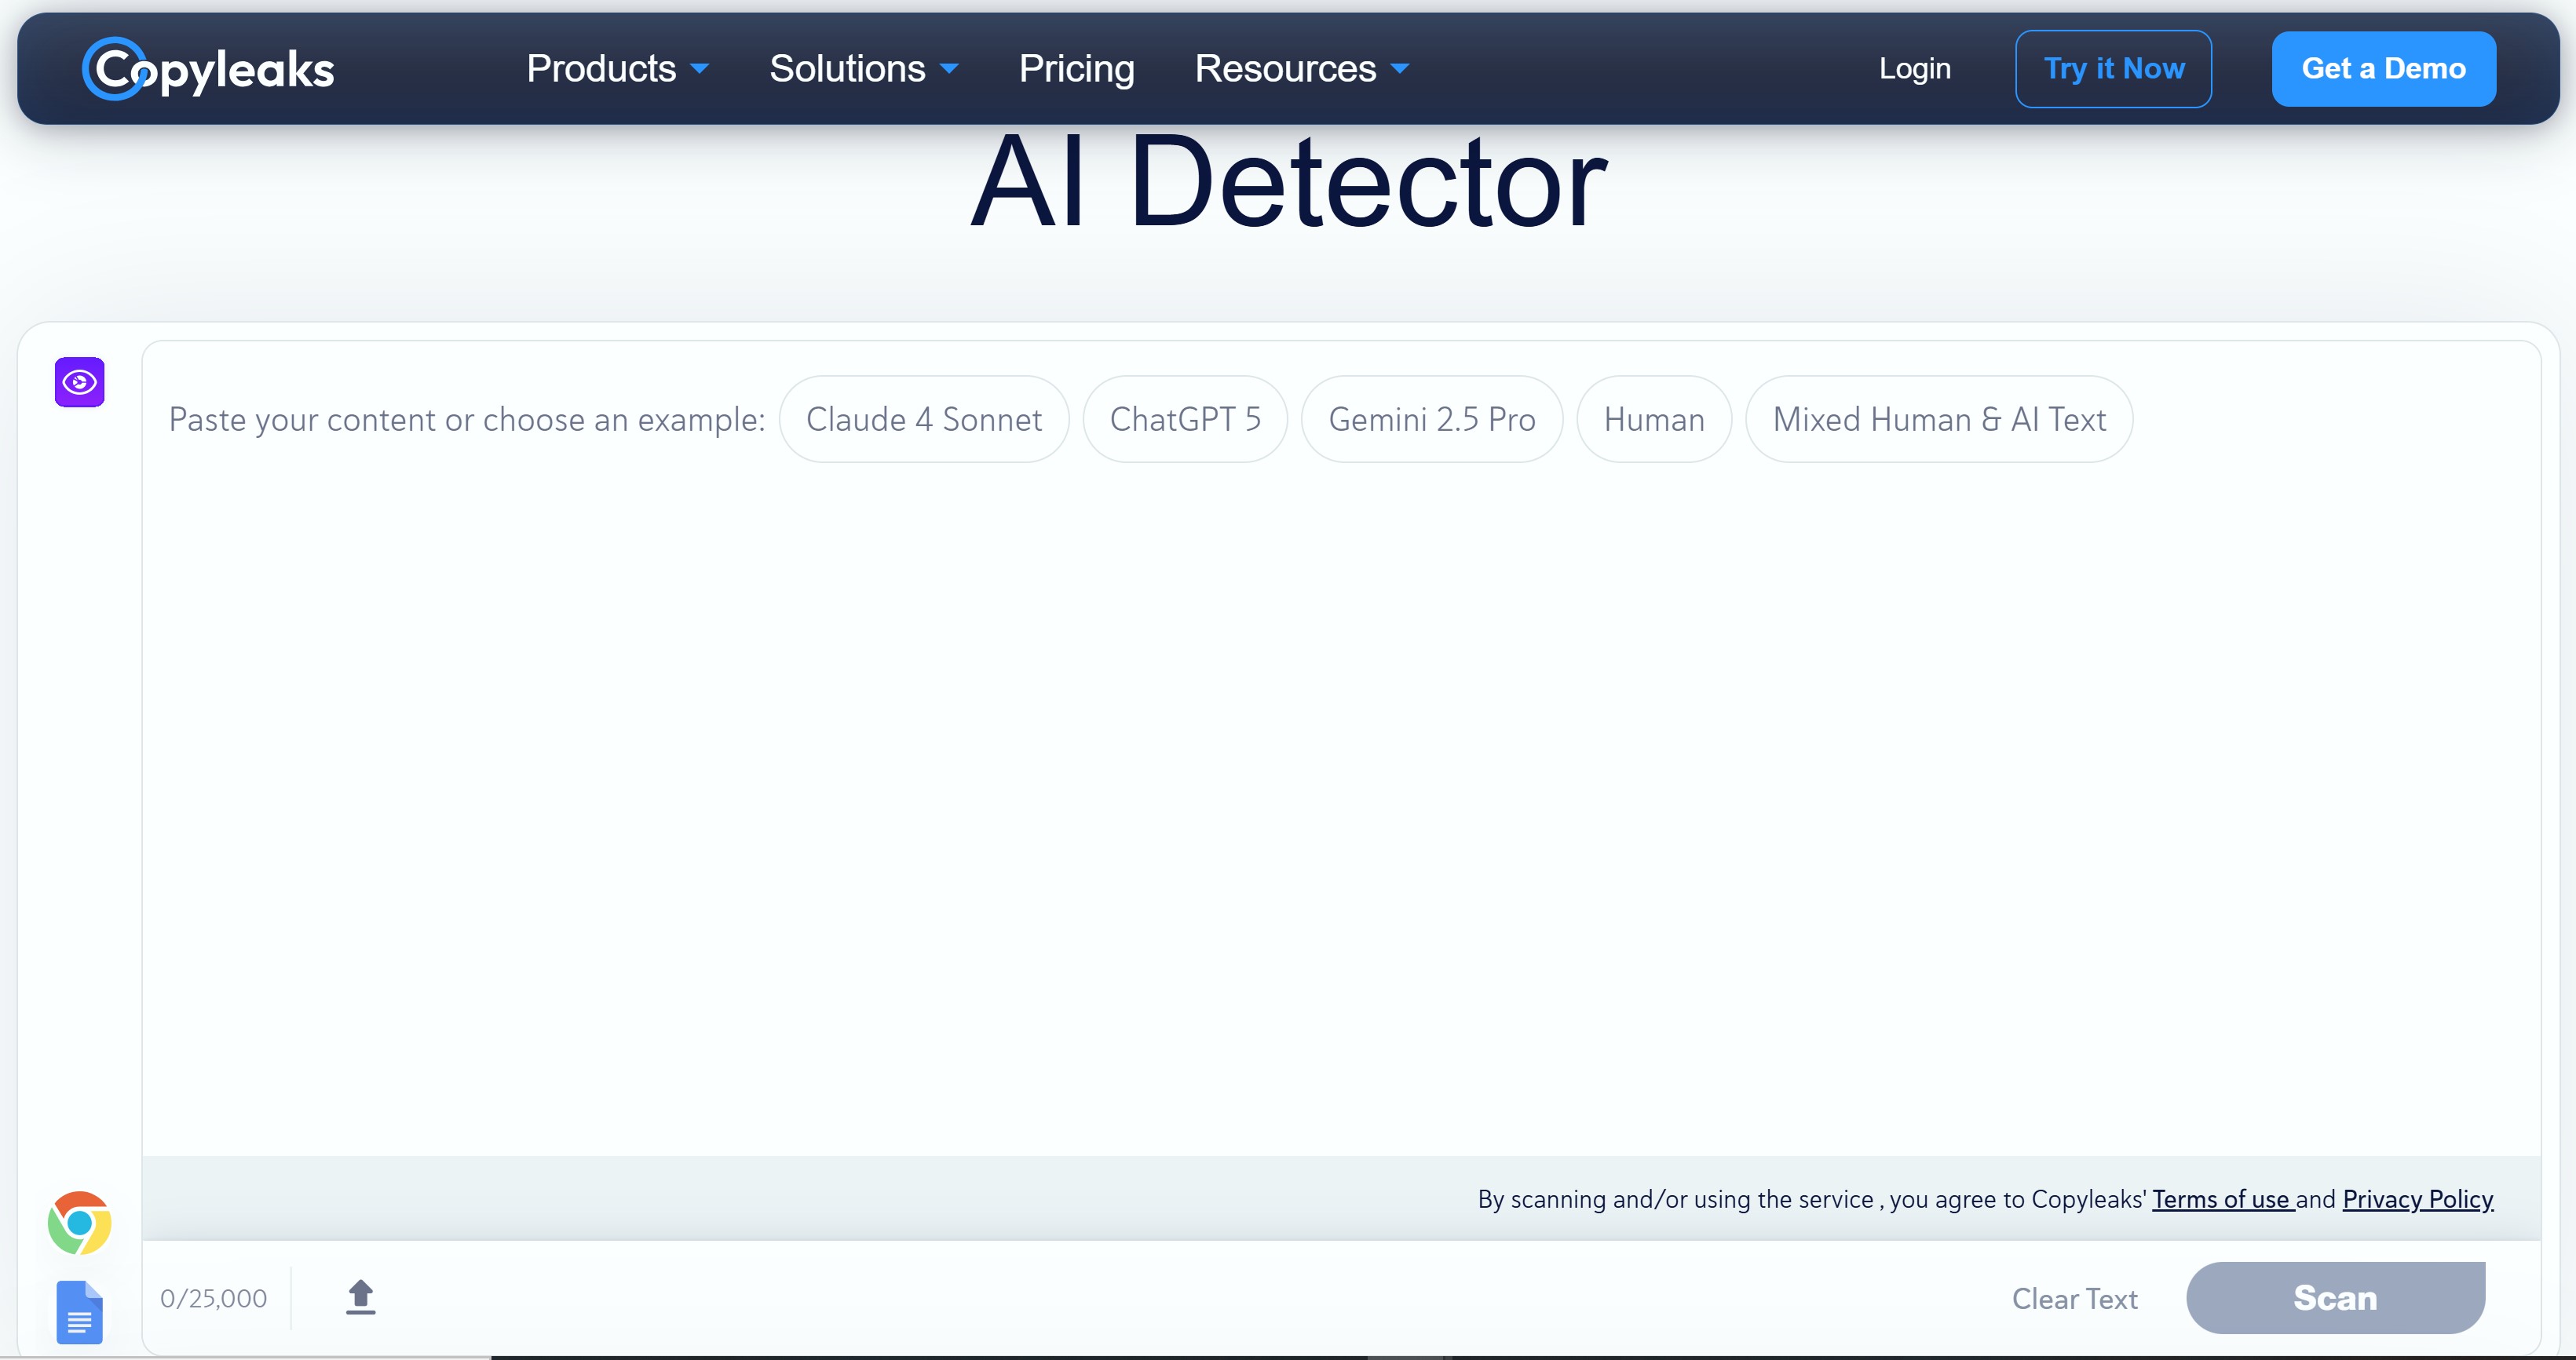The image size is (2576, 1360).
Task: Expand the Solutions dropdown menu
Action: point(863,68)
